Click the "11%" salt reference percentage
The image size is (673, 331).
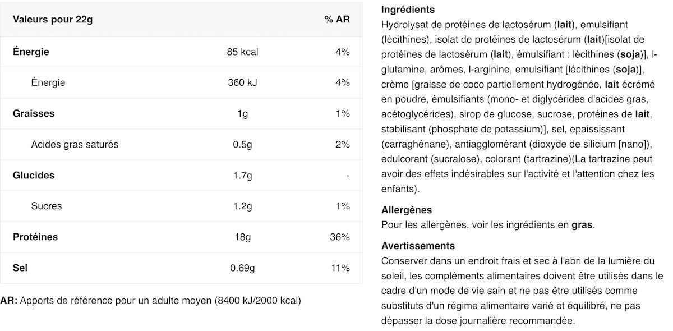pos(340,268)
